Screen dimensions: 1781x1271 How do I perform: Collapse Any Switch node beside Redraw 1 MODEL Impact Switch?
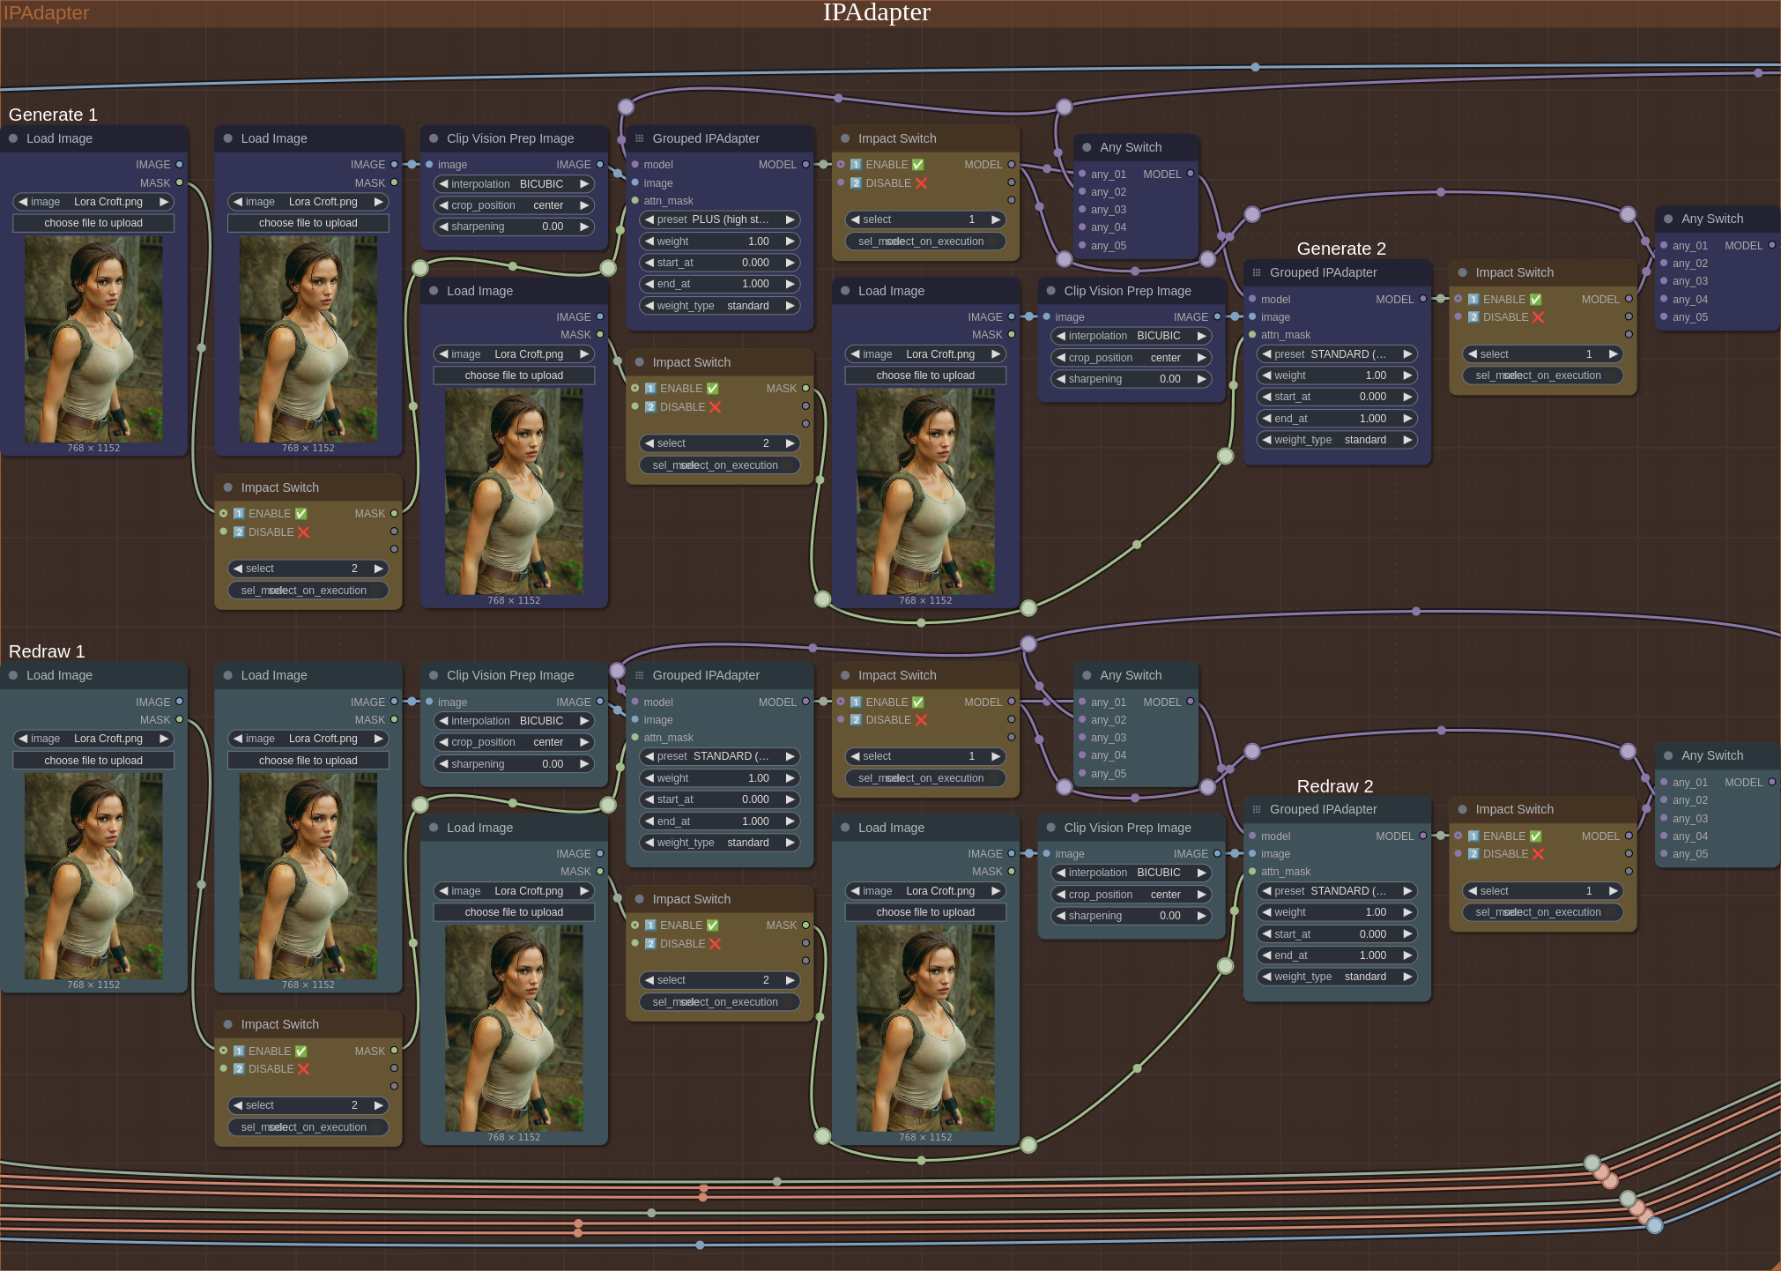(x=1087, y=675)
